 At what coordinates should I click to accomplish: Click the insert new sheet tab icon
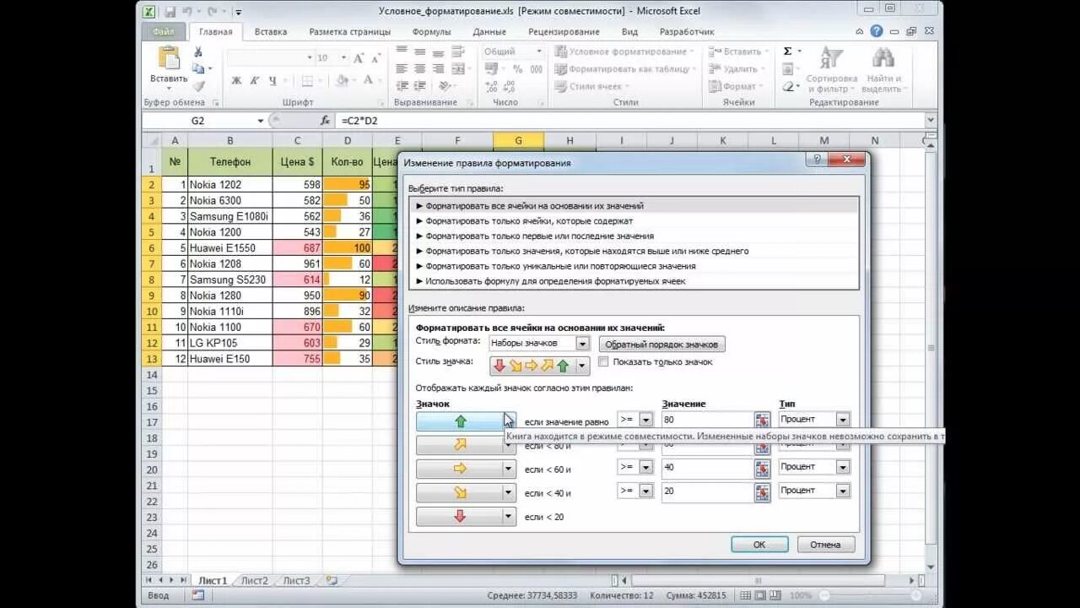click(332, 581)
